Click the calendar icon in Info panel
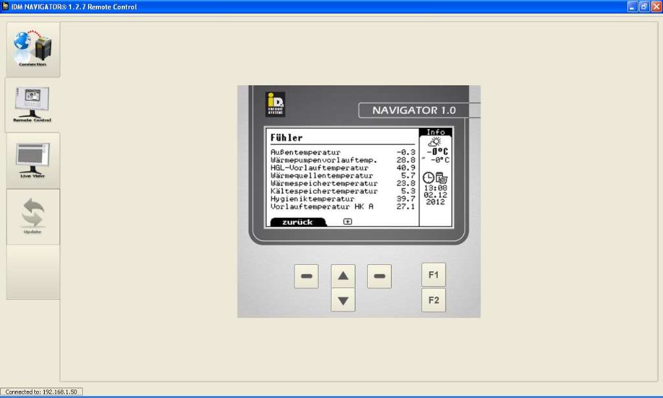Screen dimensions: 663x398 442,178
